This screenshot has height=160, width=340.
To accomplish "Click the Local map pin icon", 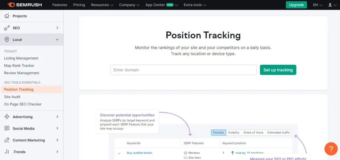I will coord(7,40).
